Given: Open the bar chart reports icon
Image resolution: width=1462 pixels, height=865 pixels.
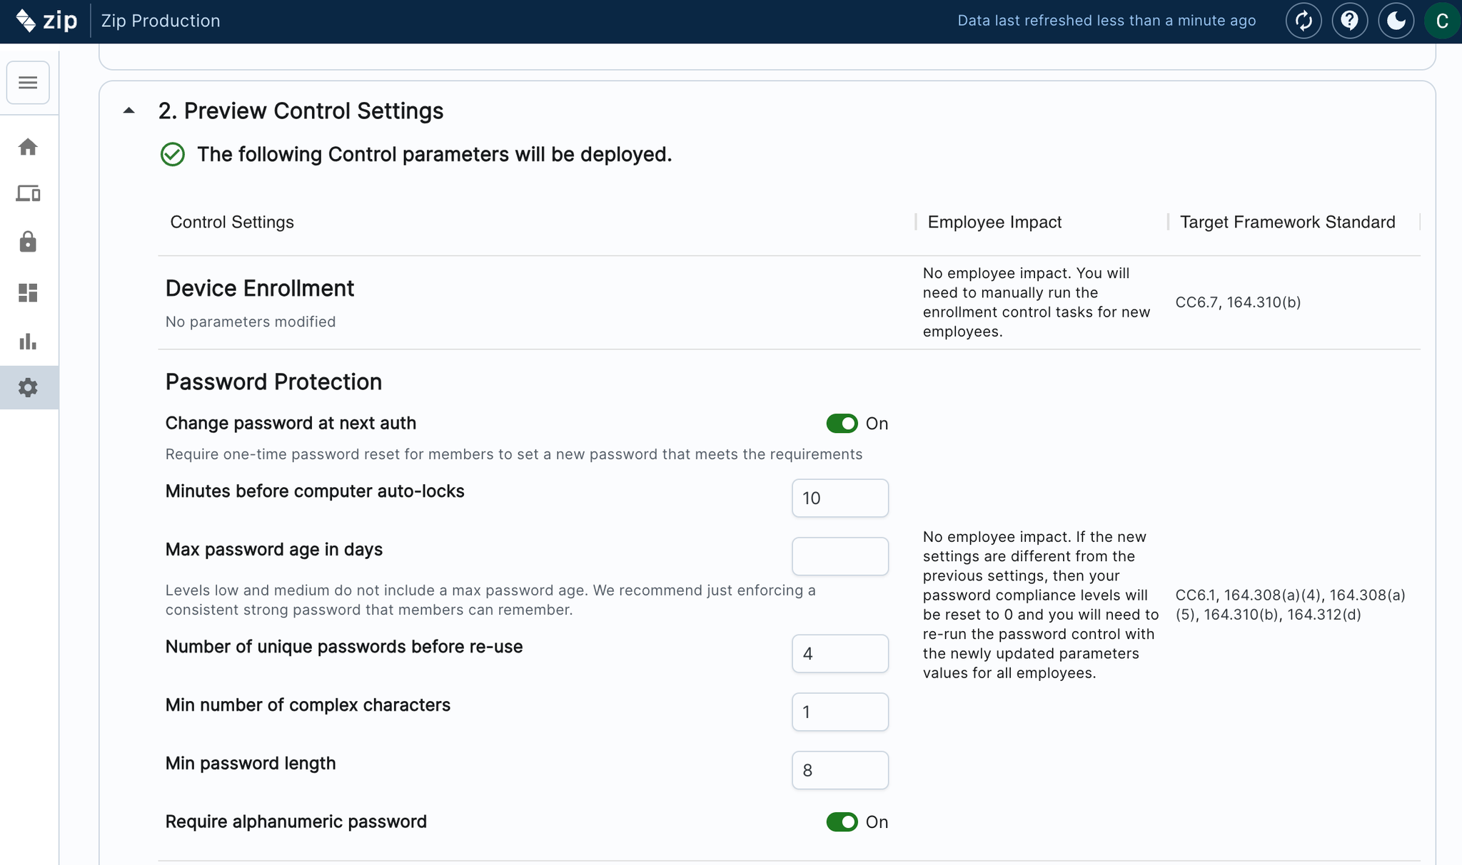Looking at the screenshot, I should point(28,341).
